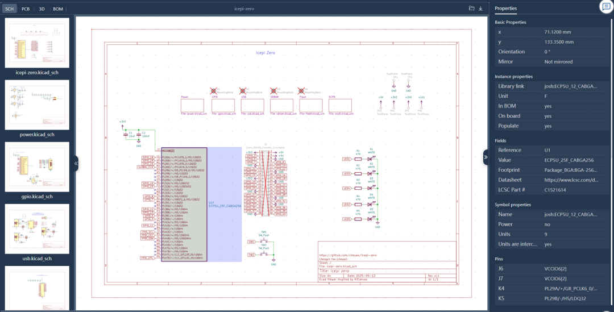Switch to the 3D view tab
614x312 pixels.
(x=42, y=9)
